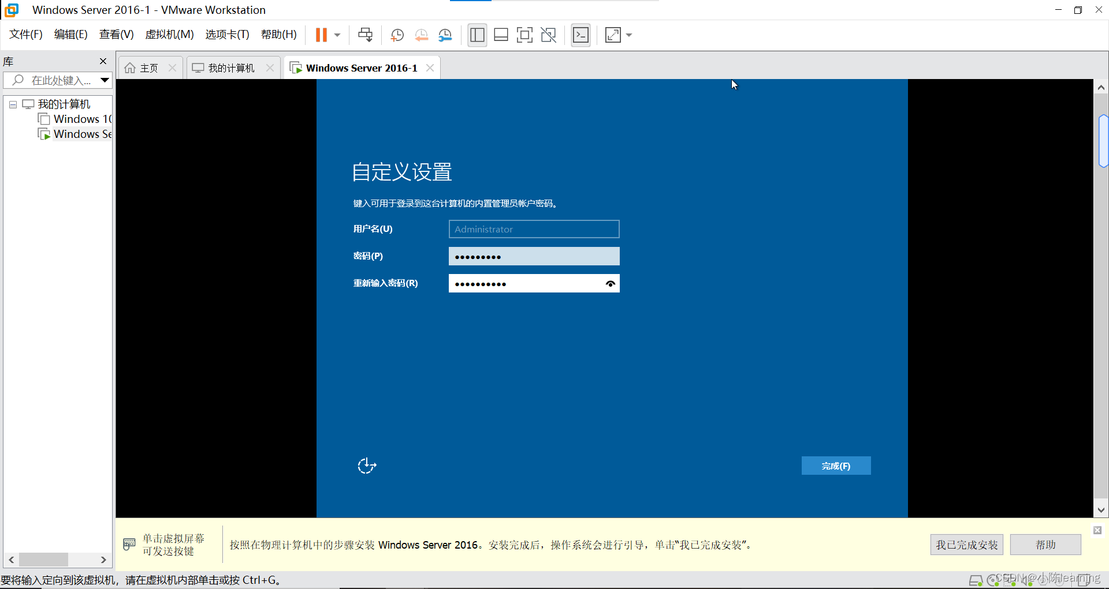The width and height of the screenshot is (1109, 589).
Task: Click the 密码(P) password field
Action: click(x=534, y=256)
